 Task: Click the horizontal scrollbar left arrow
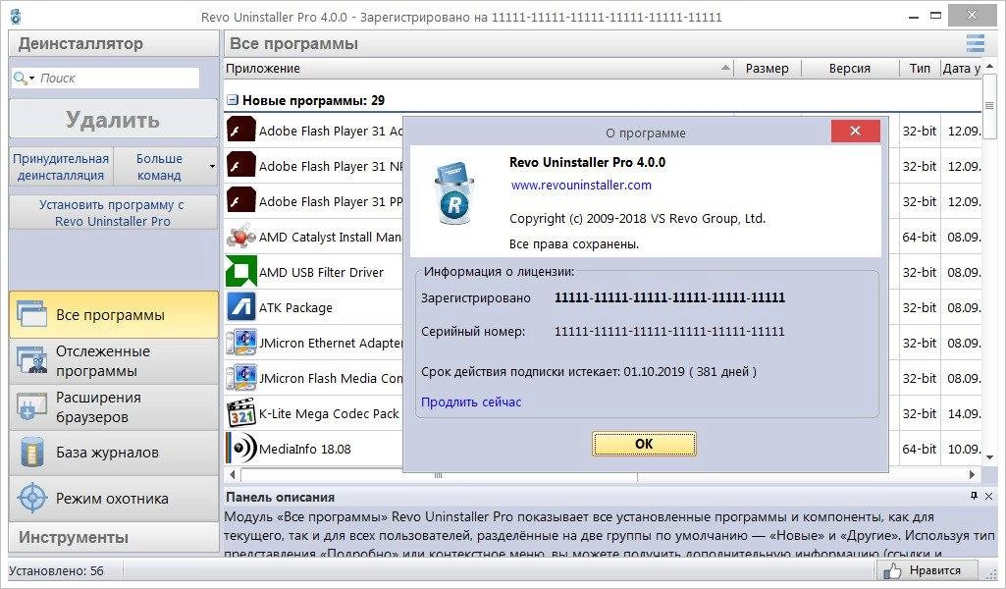233,475
